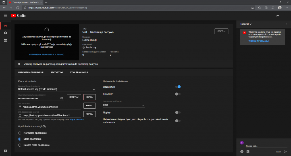Switch to the STAN TRANSMISJI tab
This screenshot has width=291, height=156.
point(79,73)
